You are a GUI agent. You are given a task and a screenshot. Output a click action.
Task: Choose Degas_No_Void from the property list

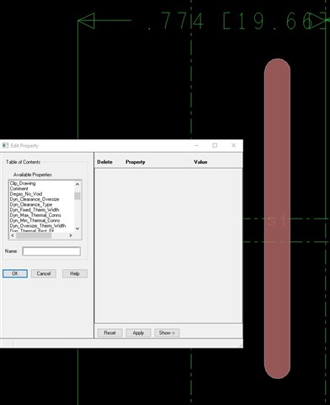click(x=26, y=194)
